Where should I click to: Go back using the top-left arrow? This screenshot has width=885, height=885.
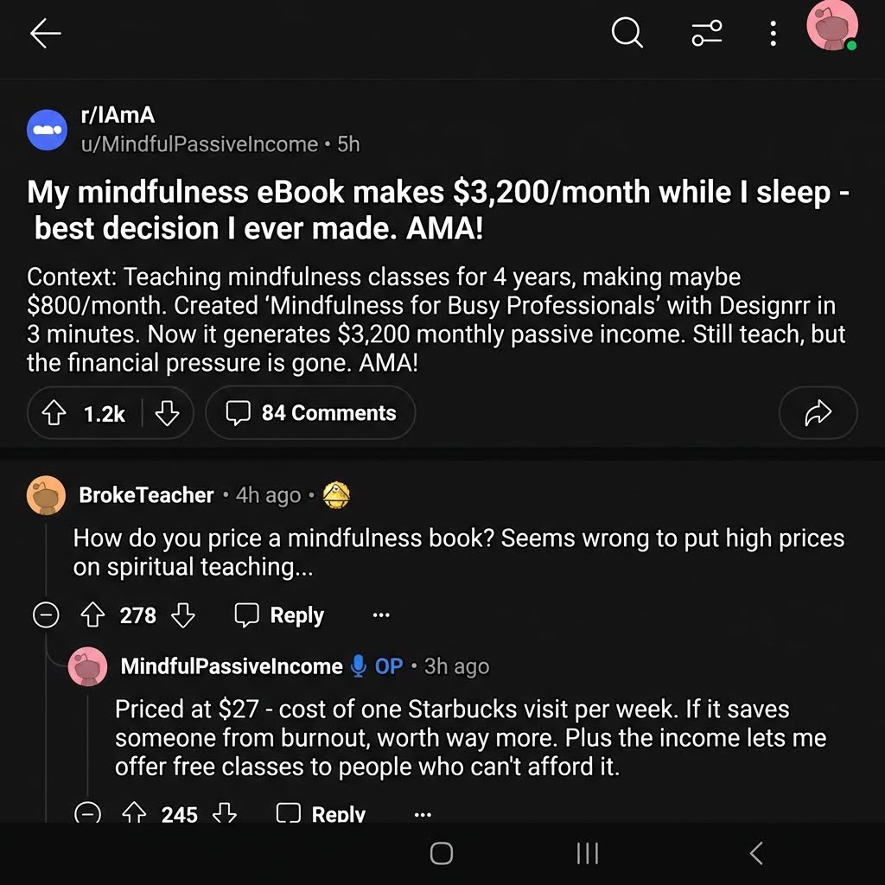[x=45, y=34]
